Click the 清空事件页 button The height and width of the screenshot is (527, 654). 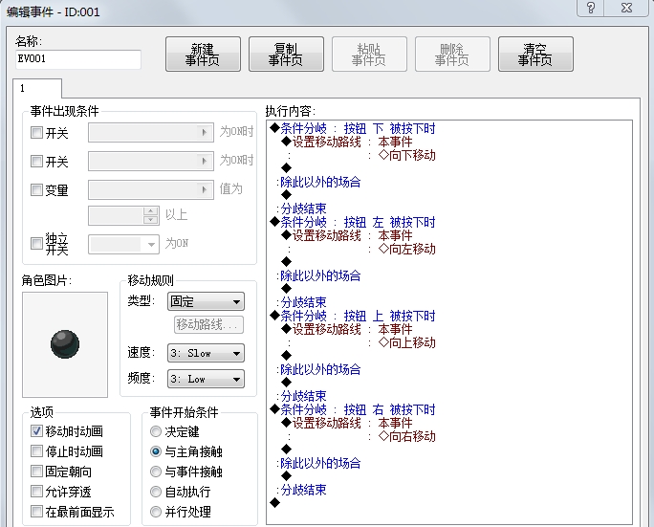535,55
